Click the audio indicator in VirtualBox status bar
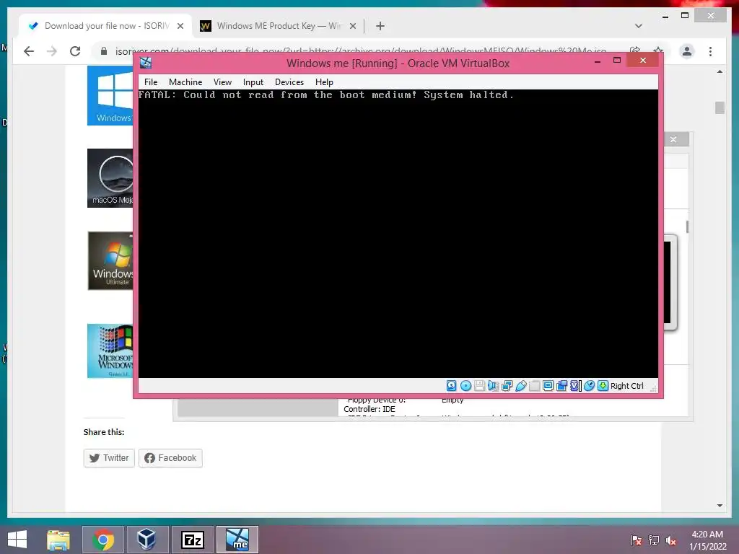 click(493, 386)
